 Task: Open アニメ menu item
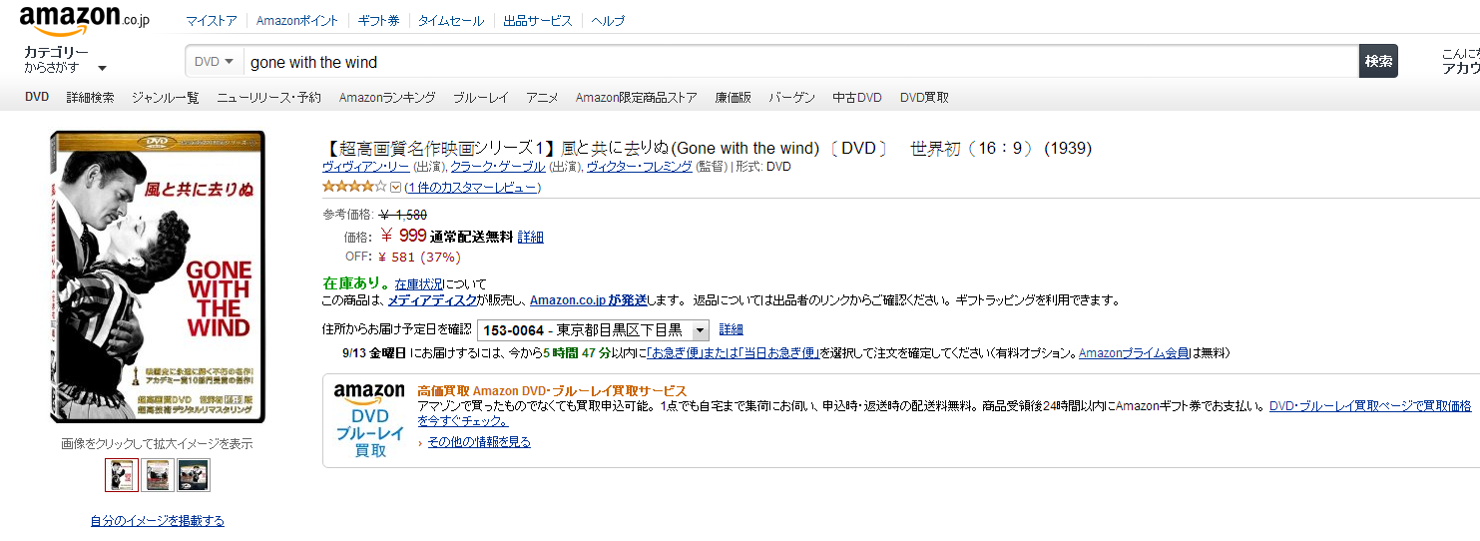click(542, 98)
